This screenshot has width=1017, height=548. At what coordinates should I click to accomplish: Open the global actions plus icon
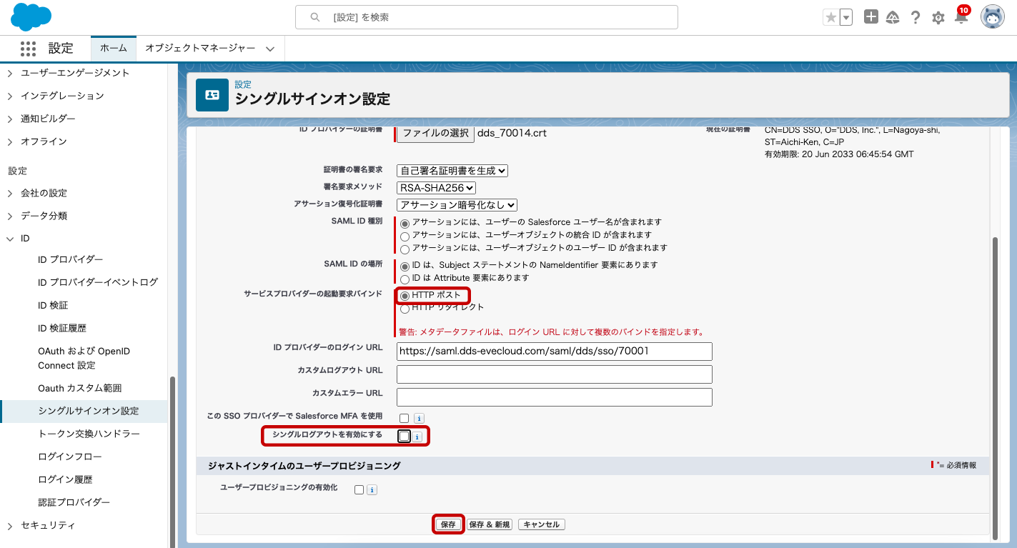[x=870, y=18]
